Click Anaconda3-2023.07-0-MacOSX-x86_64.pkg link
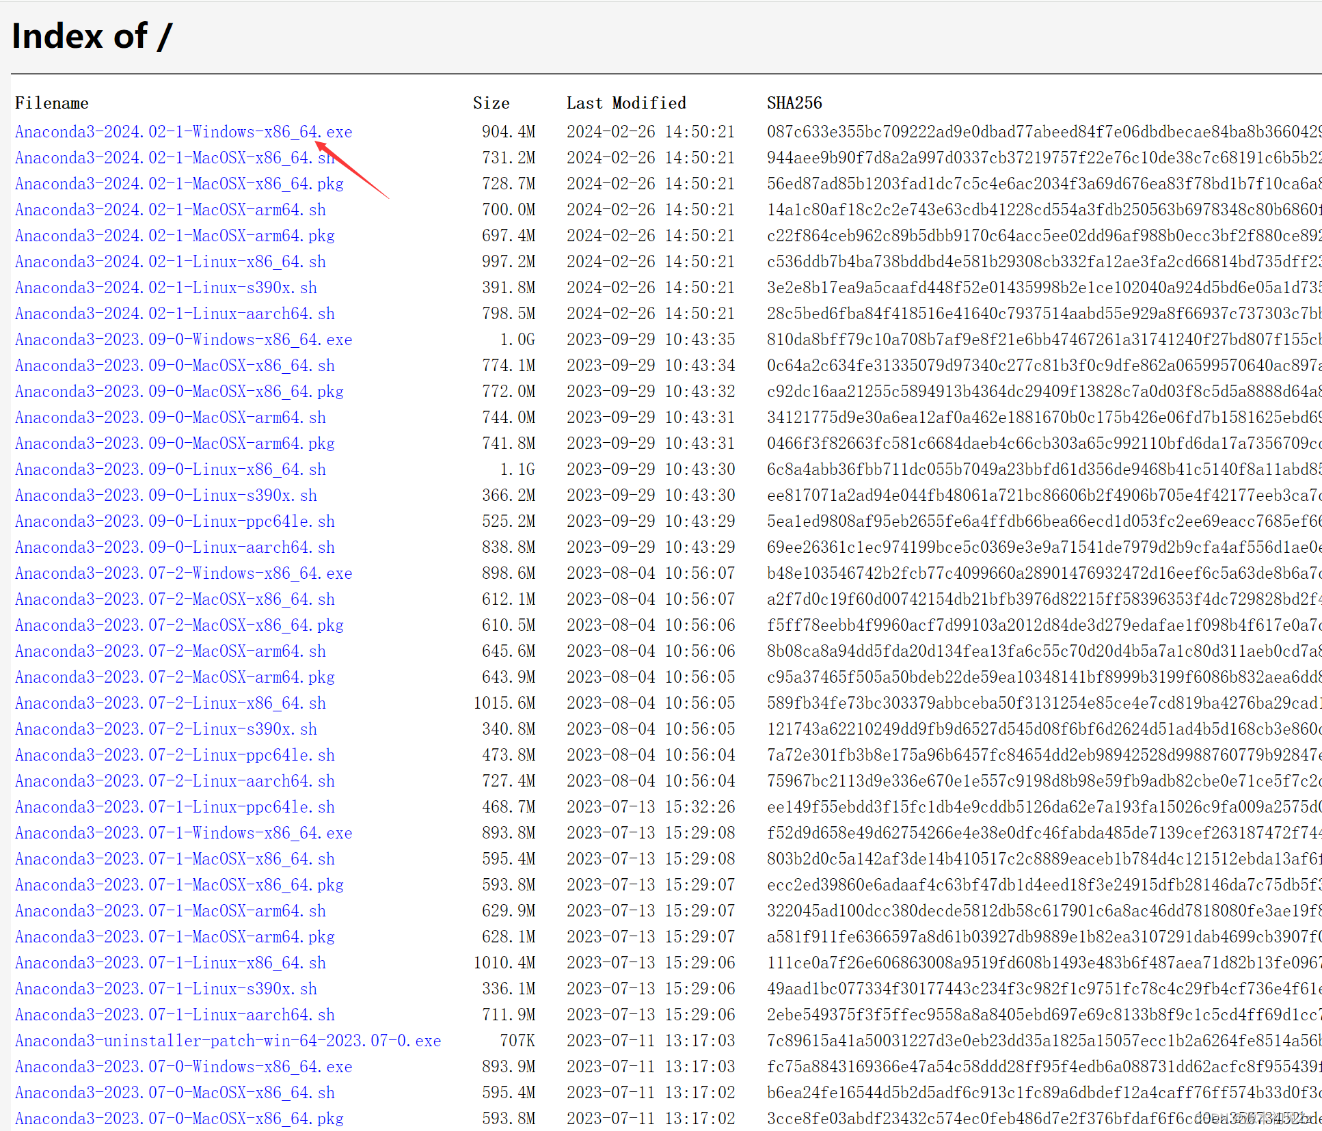Screen dimensions: 1322x1131 179,1119
